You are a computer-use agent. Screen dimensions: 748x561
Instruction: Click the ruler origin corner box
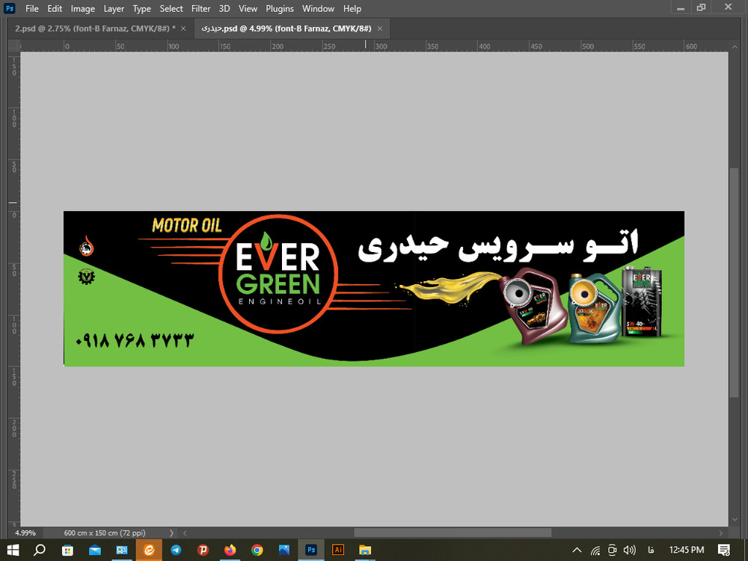coord(13,46)
